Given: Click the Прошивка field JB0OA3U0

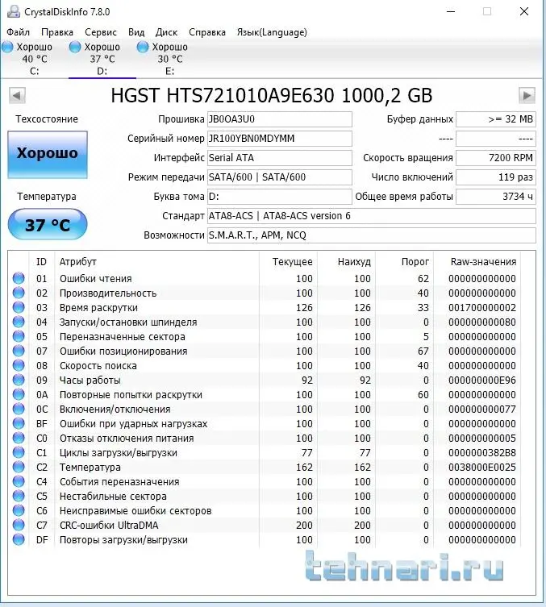Looking at the screenshot, I should pos(280,119).
